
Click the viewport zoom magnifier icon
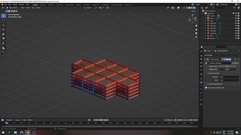(x=196, y=26)
